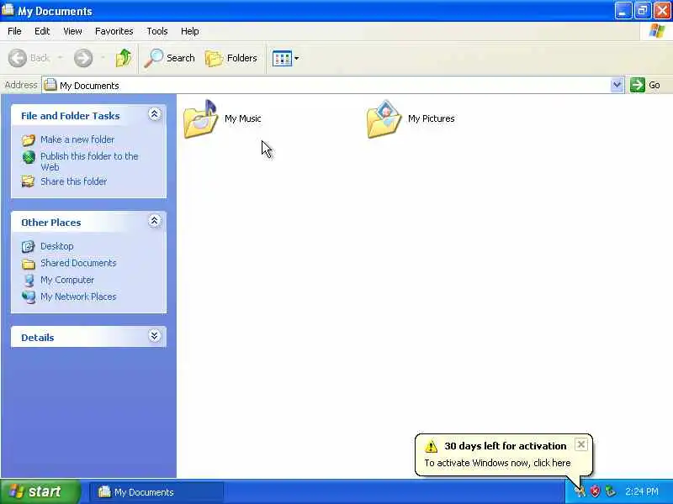The image size is (673, 504).
Task: Open the Back history dropdown arrow
Action: [x=60, y=58]
